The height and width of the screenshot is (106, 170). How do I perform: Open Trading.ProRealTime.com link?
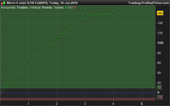149,3
